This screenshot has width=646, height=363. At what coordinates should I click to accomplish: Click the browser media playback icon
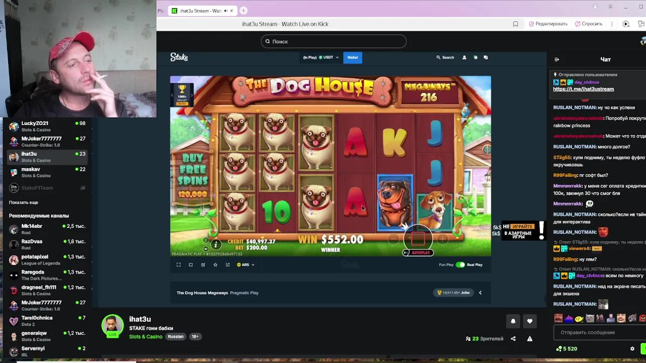tap(626, 24)
